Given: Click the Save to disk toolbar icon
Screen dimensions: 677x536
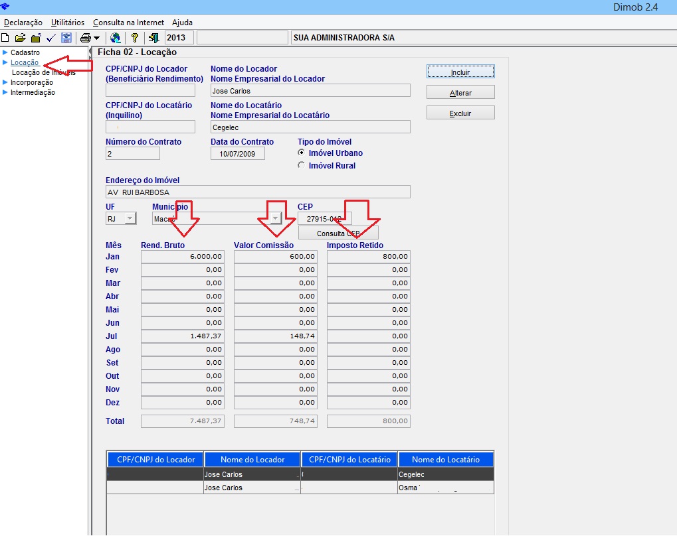Looking at the screenshot, I should (66, 38).
